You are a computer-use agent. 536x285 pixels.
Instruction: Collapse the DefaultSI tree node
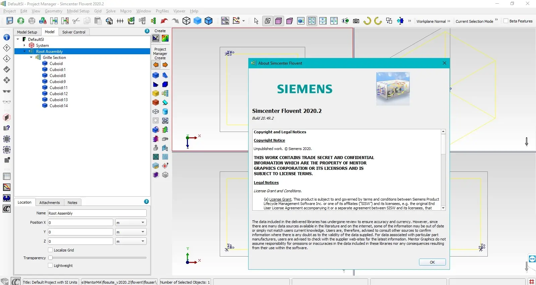click(x=18, y=39)
